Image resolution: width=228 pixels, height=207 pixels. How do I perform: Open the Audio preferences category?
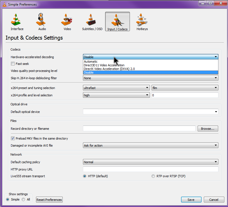(x=42, y=22)
